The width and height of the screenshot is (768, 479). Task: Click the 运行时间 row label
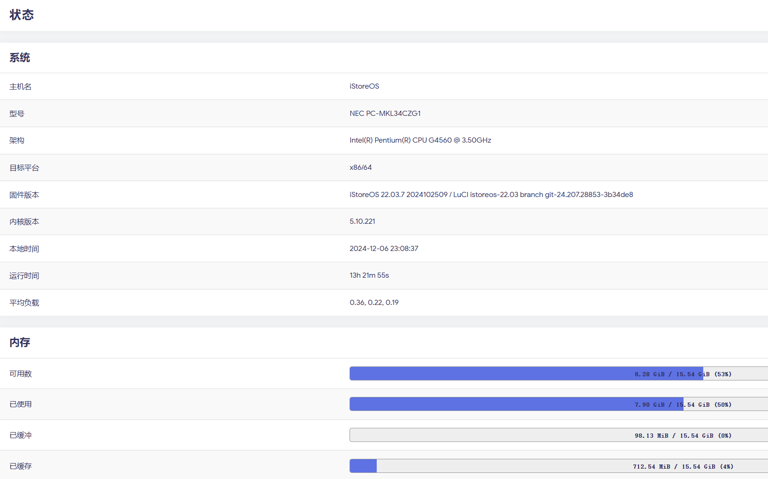24,275
